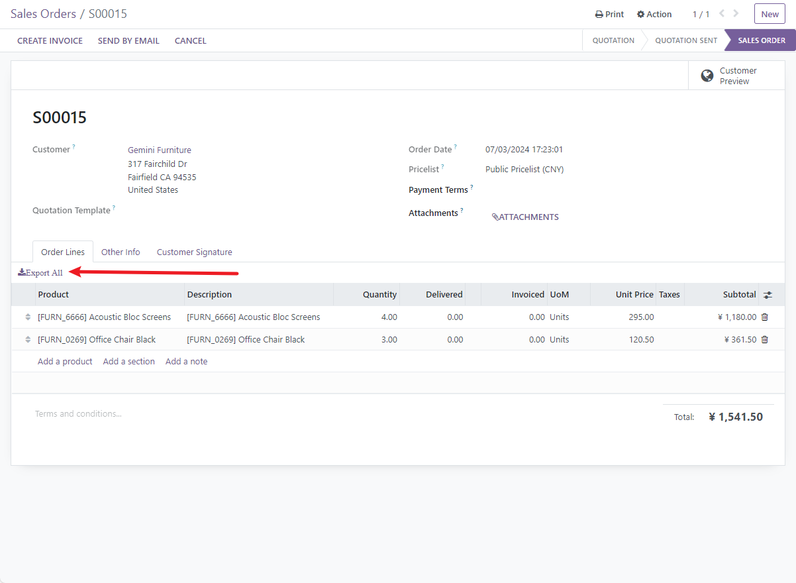Image resolution: width=796 pixels, height=583 pixels.
Task: Click the Export All link text
Action: 44,273
